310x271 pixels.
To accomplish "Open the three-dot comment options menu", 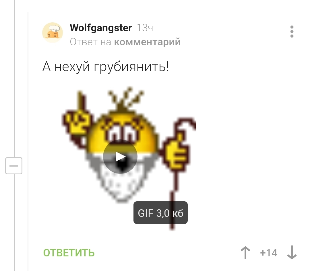I will click(x=292, y=32).
